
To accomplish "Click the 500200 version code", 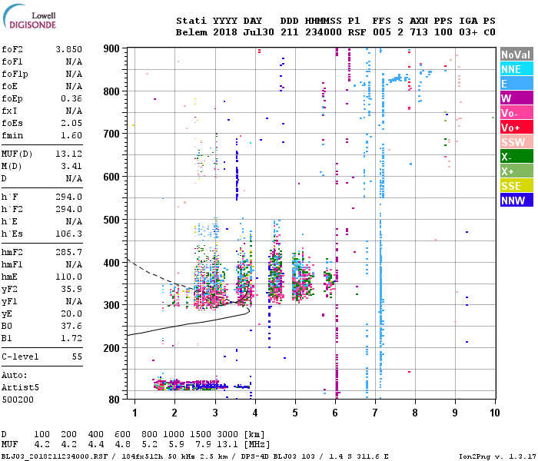I will (18, 400).
